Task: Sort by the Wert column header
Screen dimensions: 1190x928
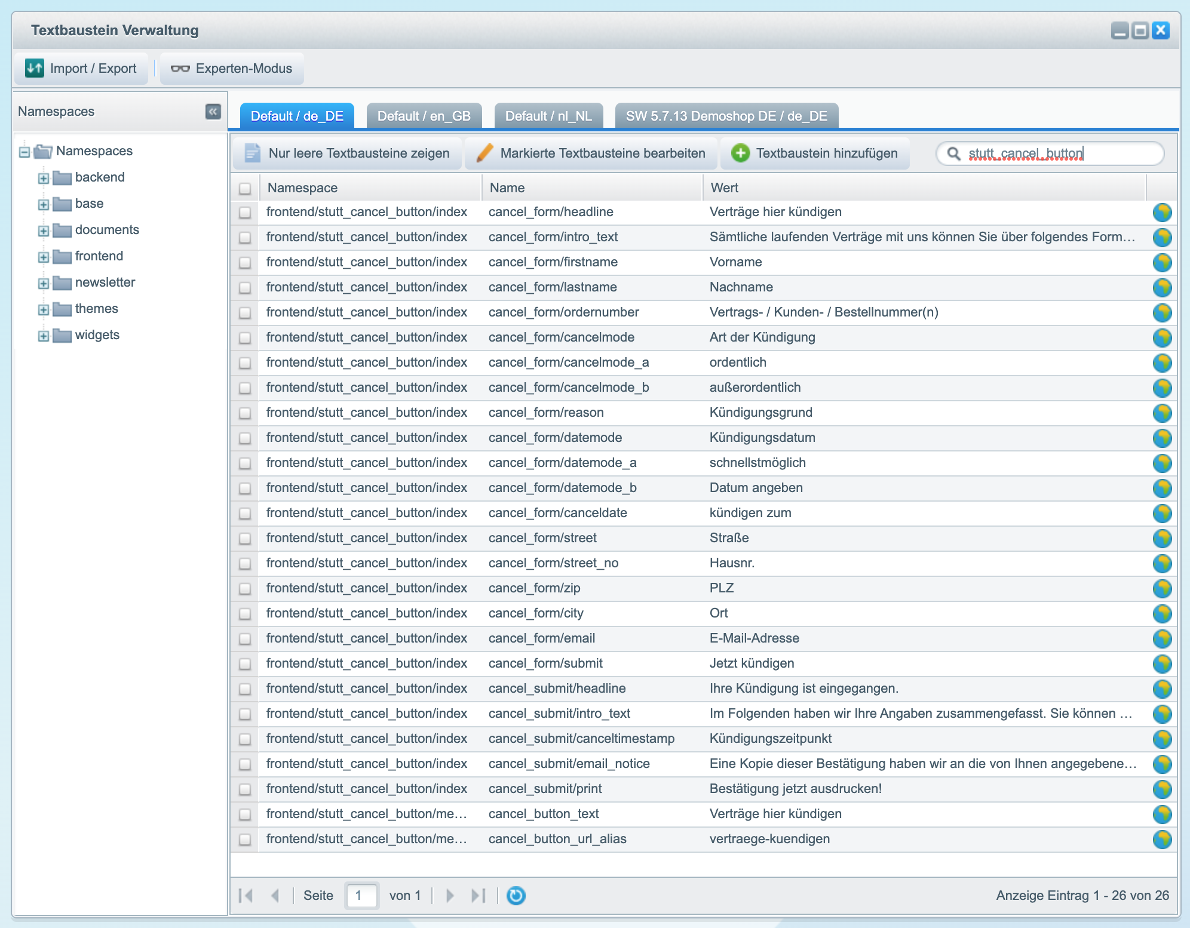Action: 924,188
